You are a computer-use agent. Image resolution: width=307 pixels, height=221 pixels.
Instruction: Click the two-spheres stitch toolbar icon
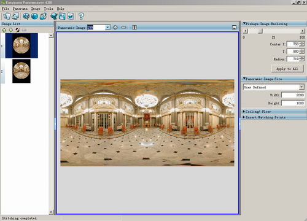(43, 16)
